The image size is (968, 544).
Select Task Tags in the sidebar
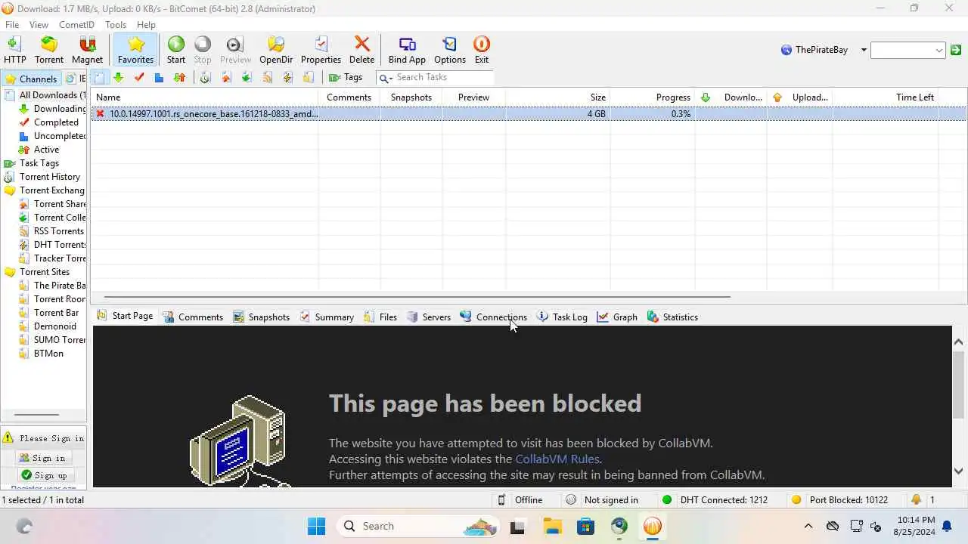(32, 163)
